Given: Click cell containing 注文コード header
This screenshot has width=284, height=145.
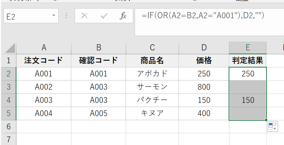Looking at the screenshot, I should (x=44, y=60).
